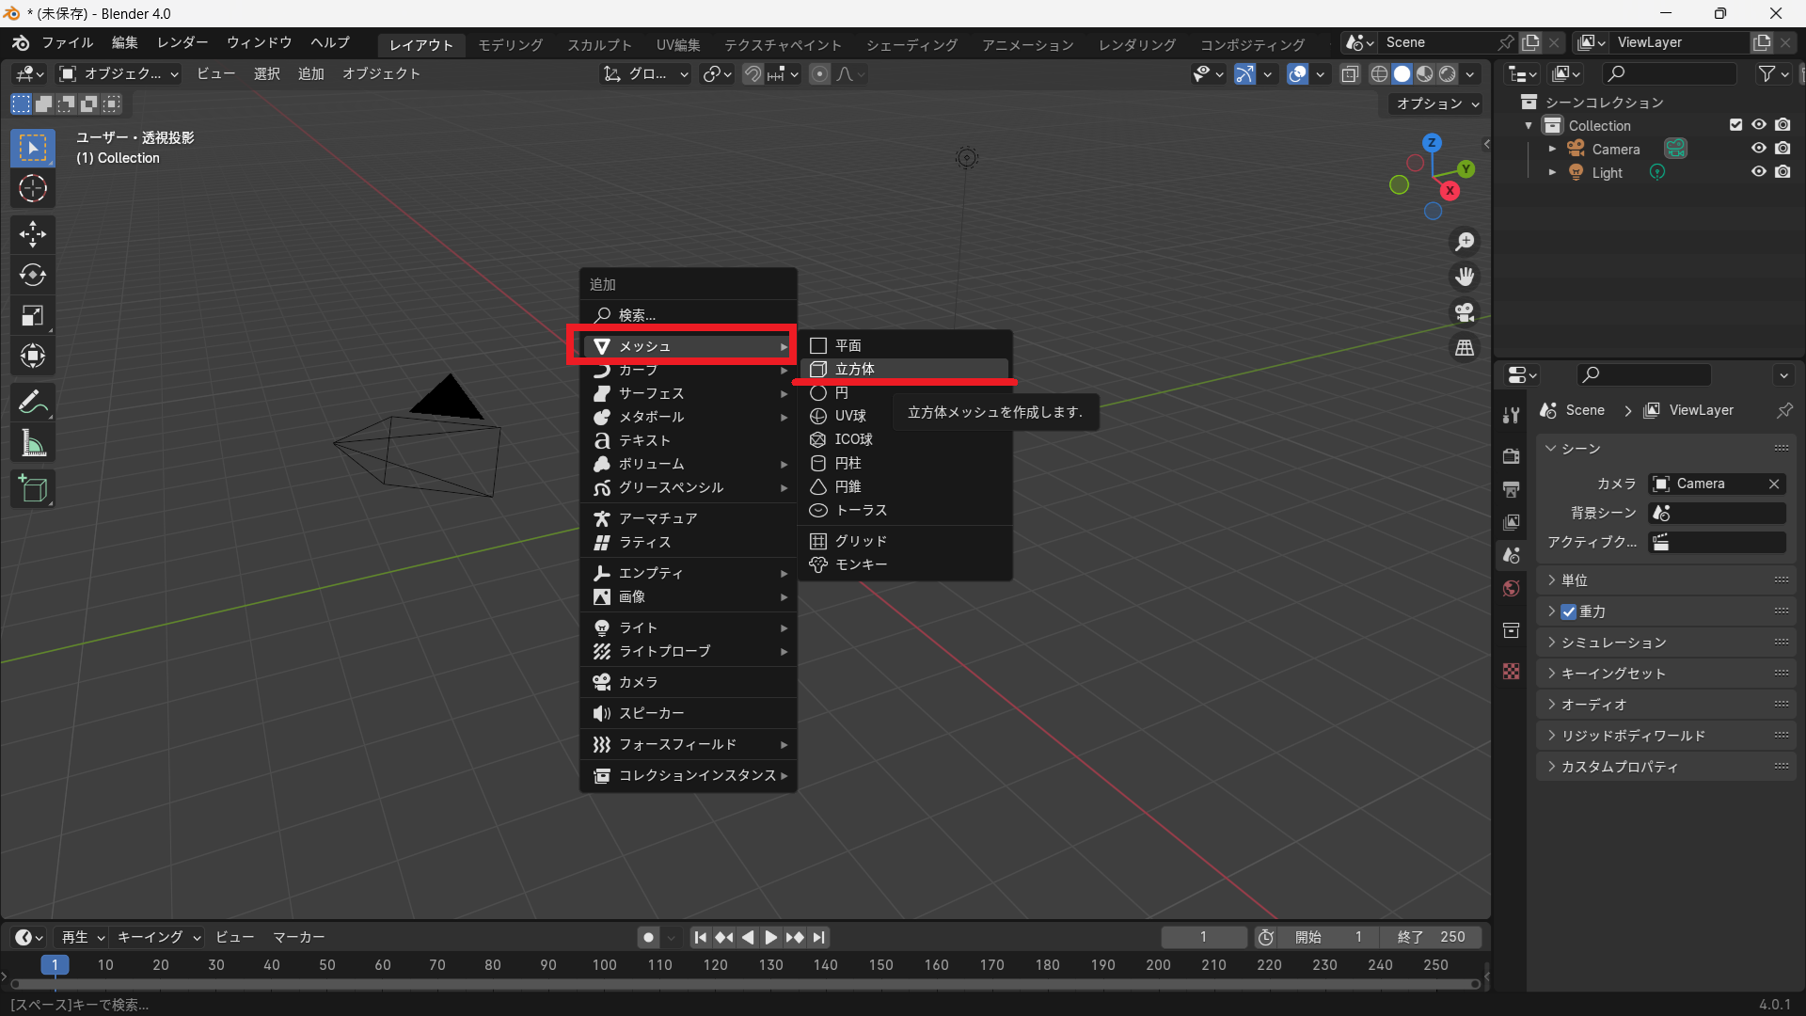Select the Rotate tool

(x=33, y=275)
